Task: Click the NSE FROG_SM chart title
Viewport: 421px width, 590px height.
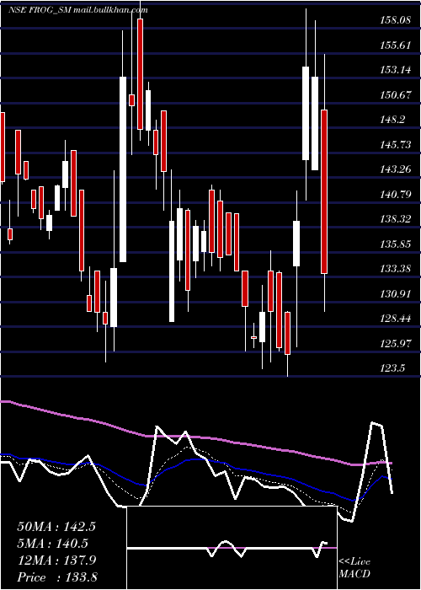Action: point(78,10)
